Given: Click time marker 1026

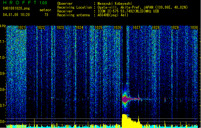Looking at the screenshot, I should click(117, 28).
